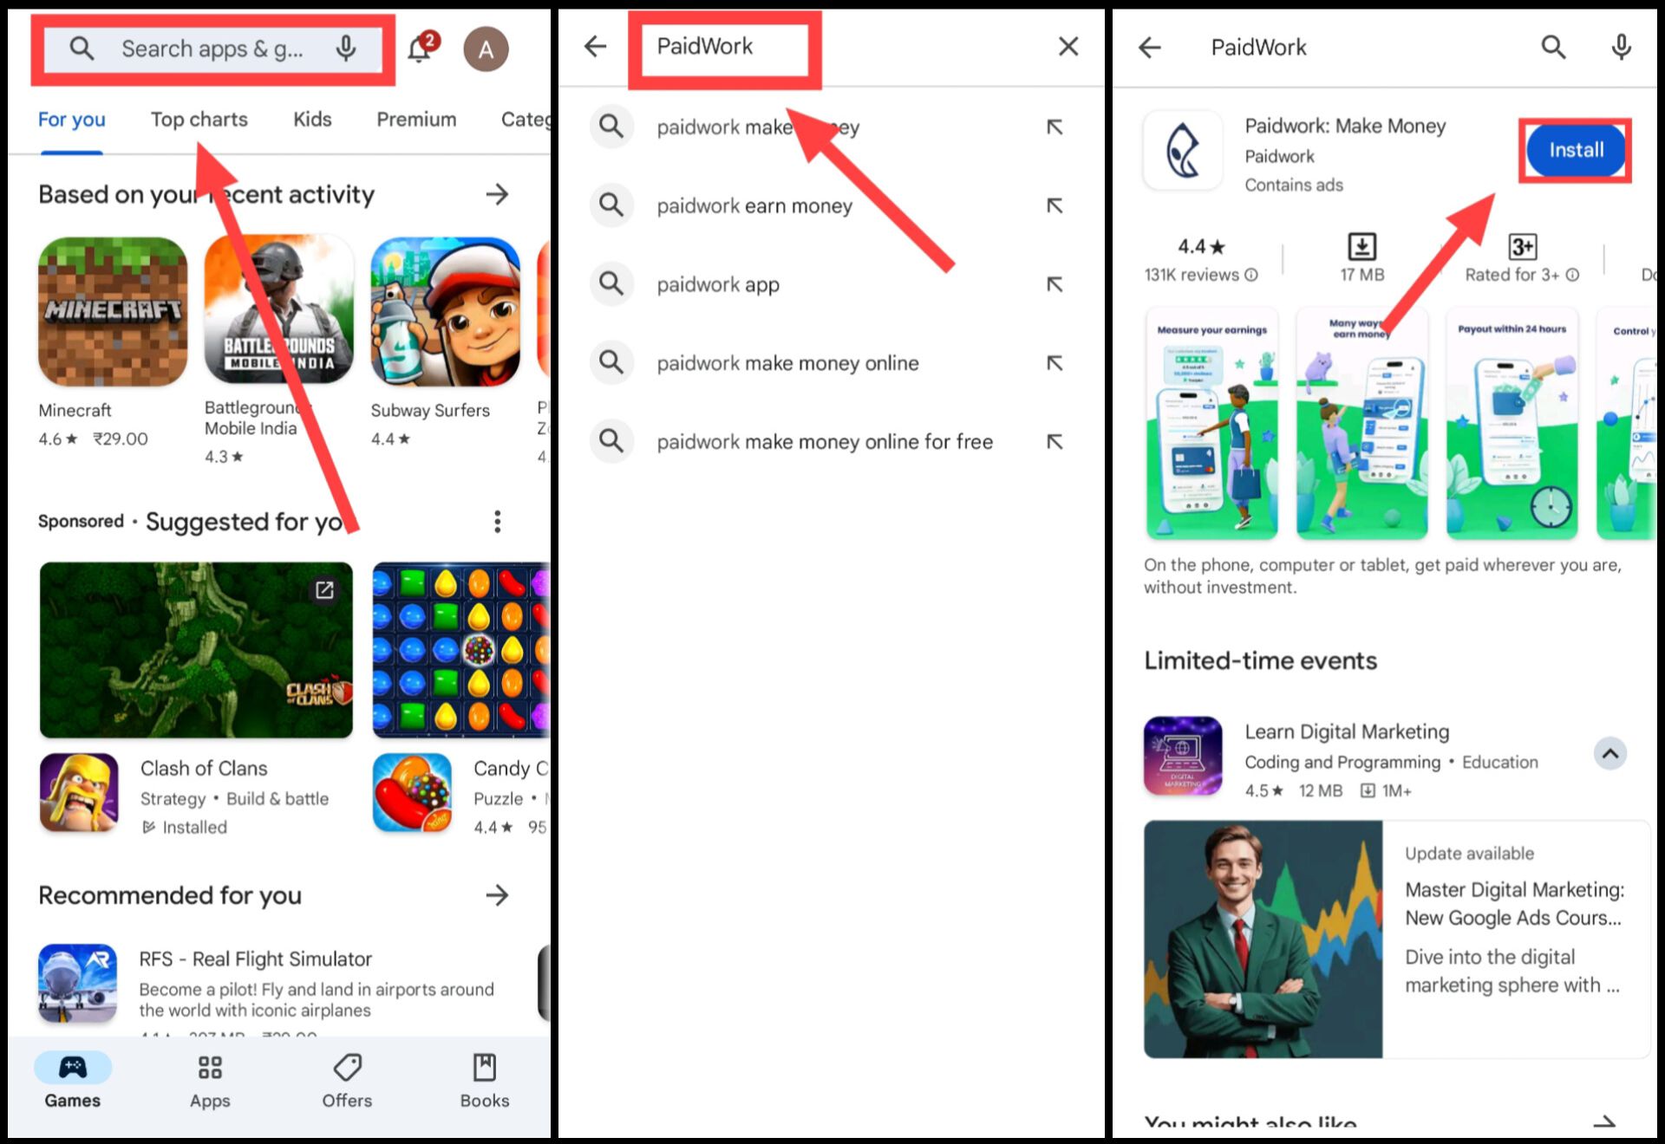1665x1144 pixels.
Task: Clear search text with X button
Action: pyautogui.click(x=1068, y=46)
